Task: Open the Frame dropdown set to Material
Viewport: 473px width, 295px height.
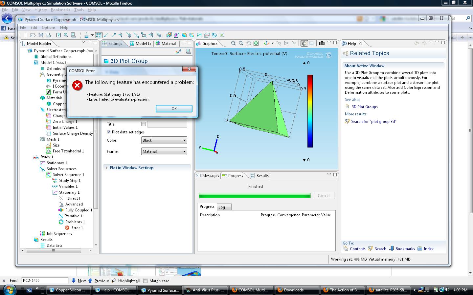Action: click(x=164, y=151)
